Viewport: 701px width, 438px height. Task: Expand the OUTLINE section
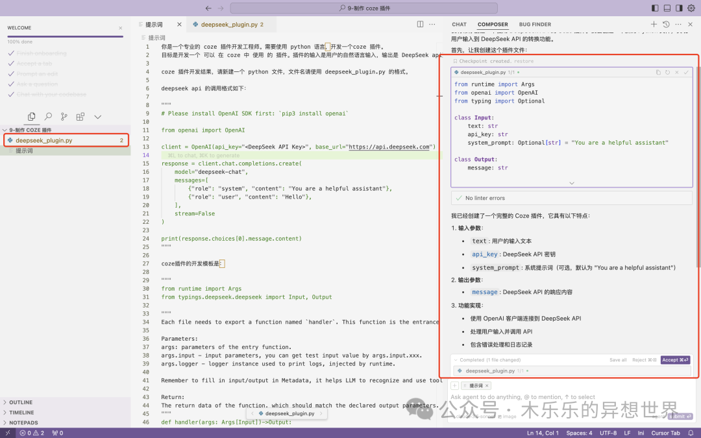(x=21, y=402)
